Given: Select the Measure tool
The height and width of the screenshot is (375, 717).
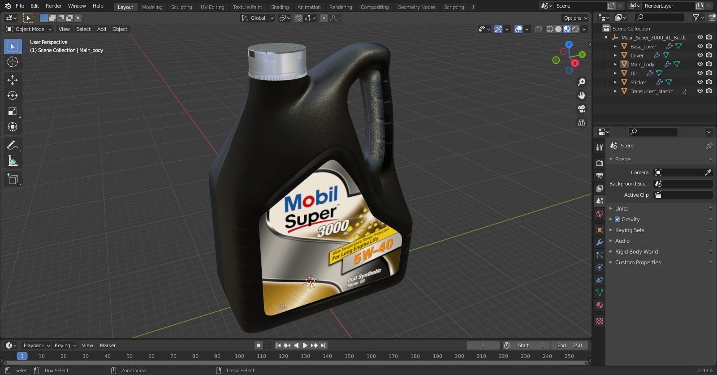Looking at the screenshot, I should (x=13, y=161).
